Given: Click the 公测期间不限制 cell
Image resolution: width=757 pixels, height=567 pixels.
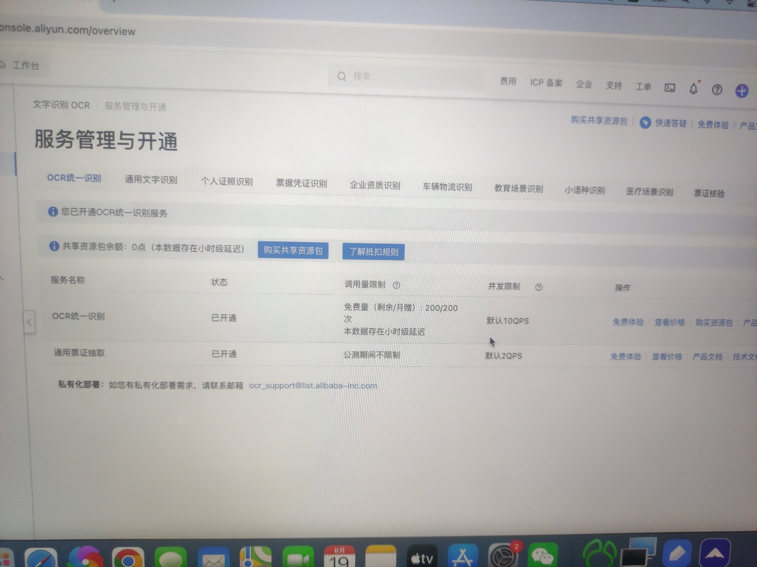Looking at the screenshot, I should coord(372,355).
